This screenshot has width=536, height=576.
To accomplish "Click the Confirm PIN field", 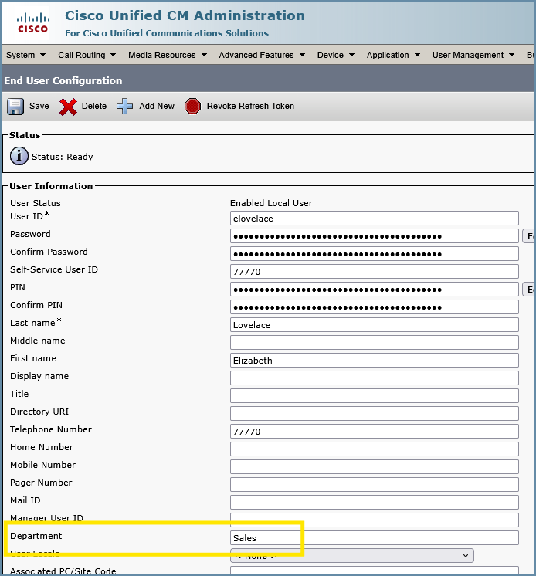I will click(375, 307).
